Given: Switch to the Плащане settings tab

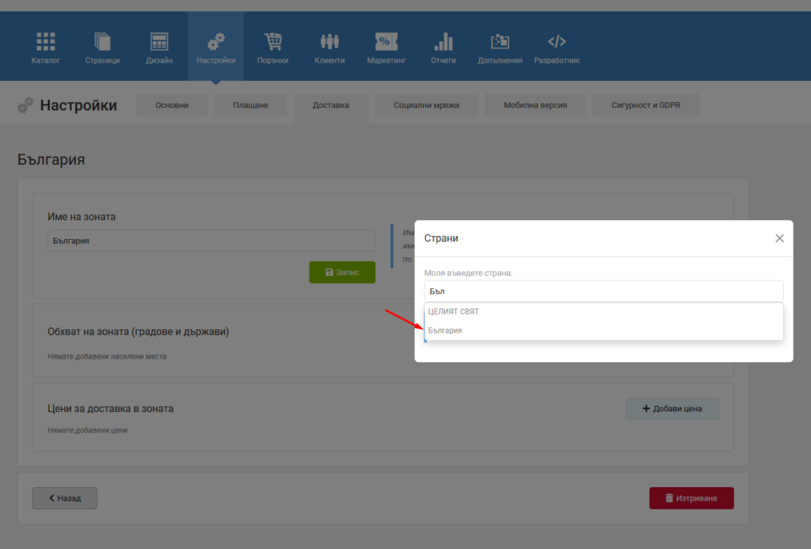Looking at the screenshot, I should click(x=250, y=105).
